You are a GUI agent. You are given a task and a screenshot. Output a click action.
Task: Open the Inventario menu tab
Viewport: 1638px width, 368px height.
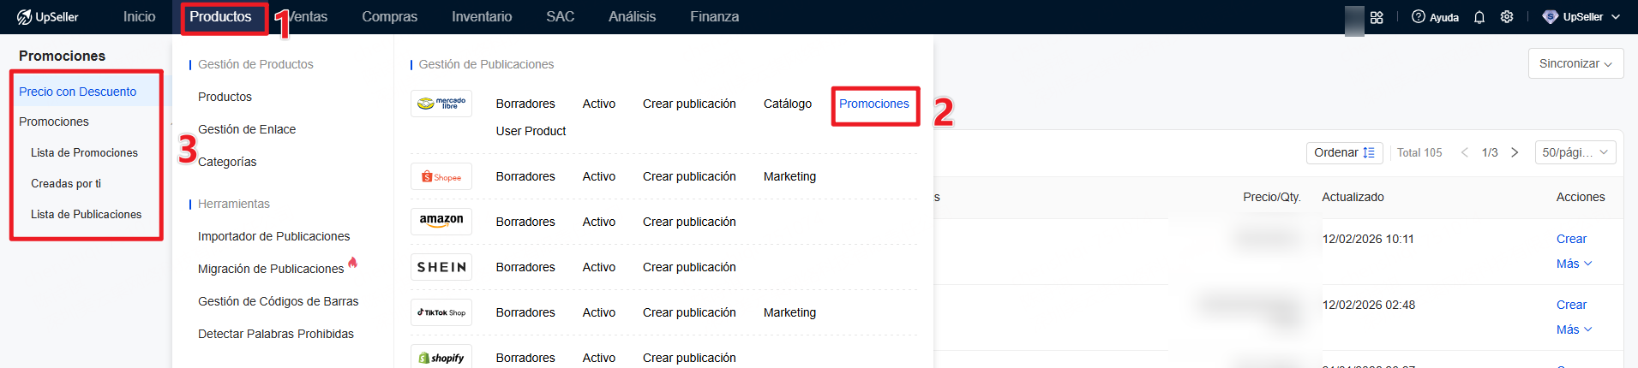482,17
